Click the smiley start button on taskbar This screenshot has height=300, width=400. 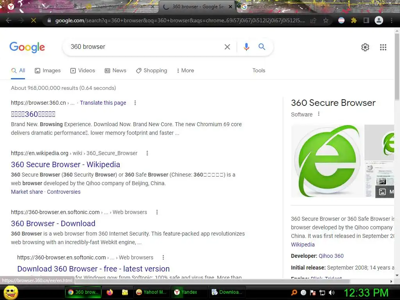tap(11, 292)
